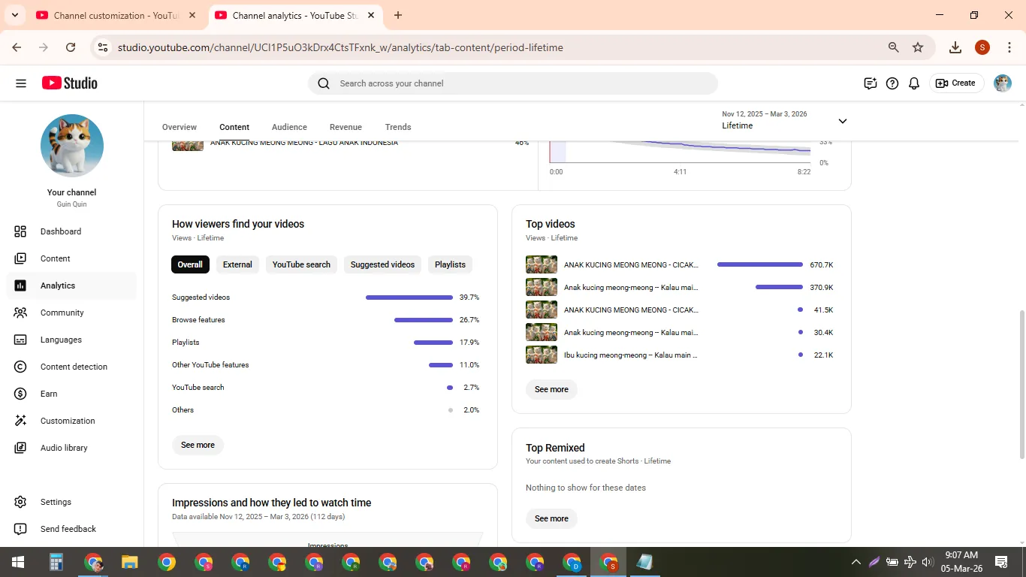Open Chrome three-dot menu
Screen dimensions: 1026x577
[x=1009, y=47]
